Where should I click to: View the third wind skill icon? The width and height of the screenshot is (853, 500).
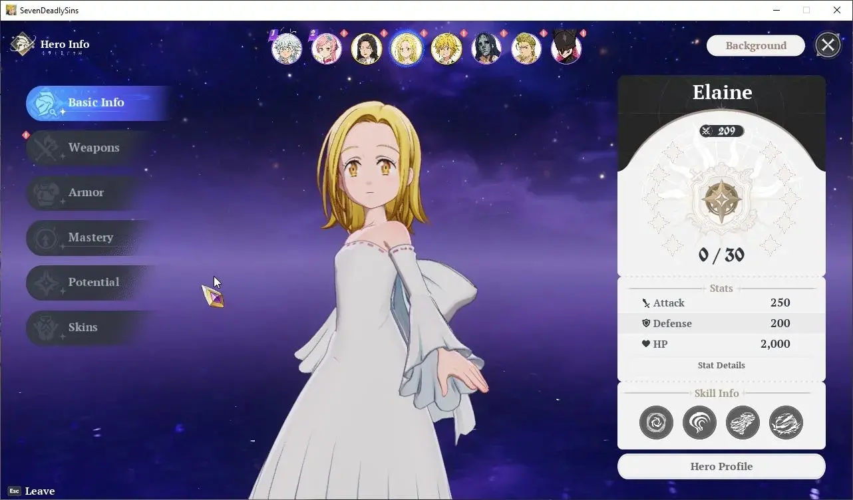tap(743, 422)
